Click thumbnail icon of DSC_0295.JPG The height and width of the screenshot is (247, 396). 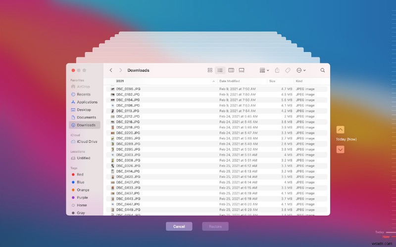113,149
